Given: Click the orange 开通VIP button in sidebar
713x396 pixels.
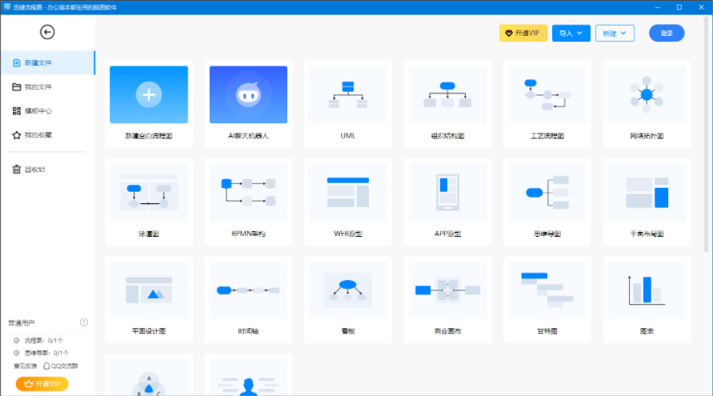Looking at the screenshot, I should [x=42, y=384].
